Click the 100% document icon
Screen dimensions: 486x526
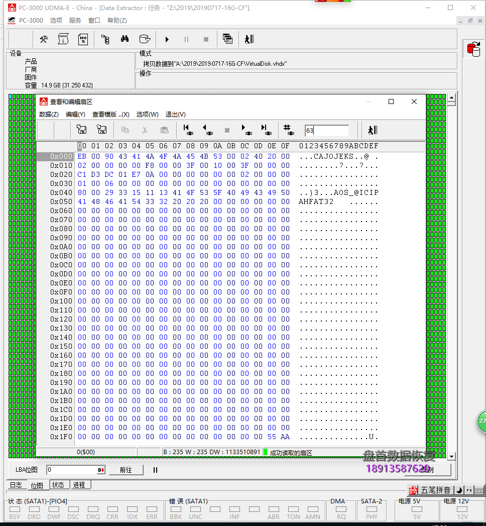(x=83, y=39)
